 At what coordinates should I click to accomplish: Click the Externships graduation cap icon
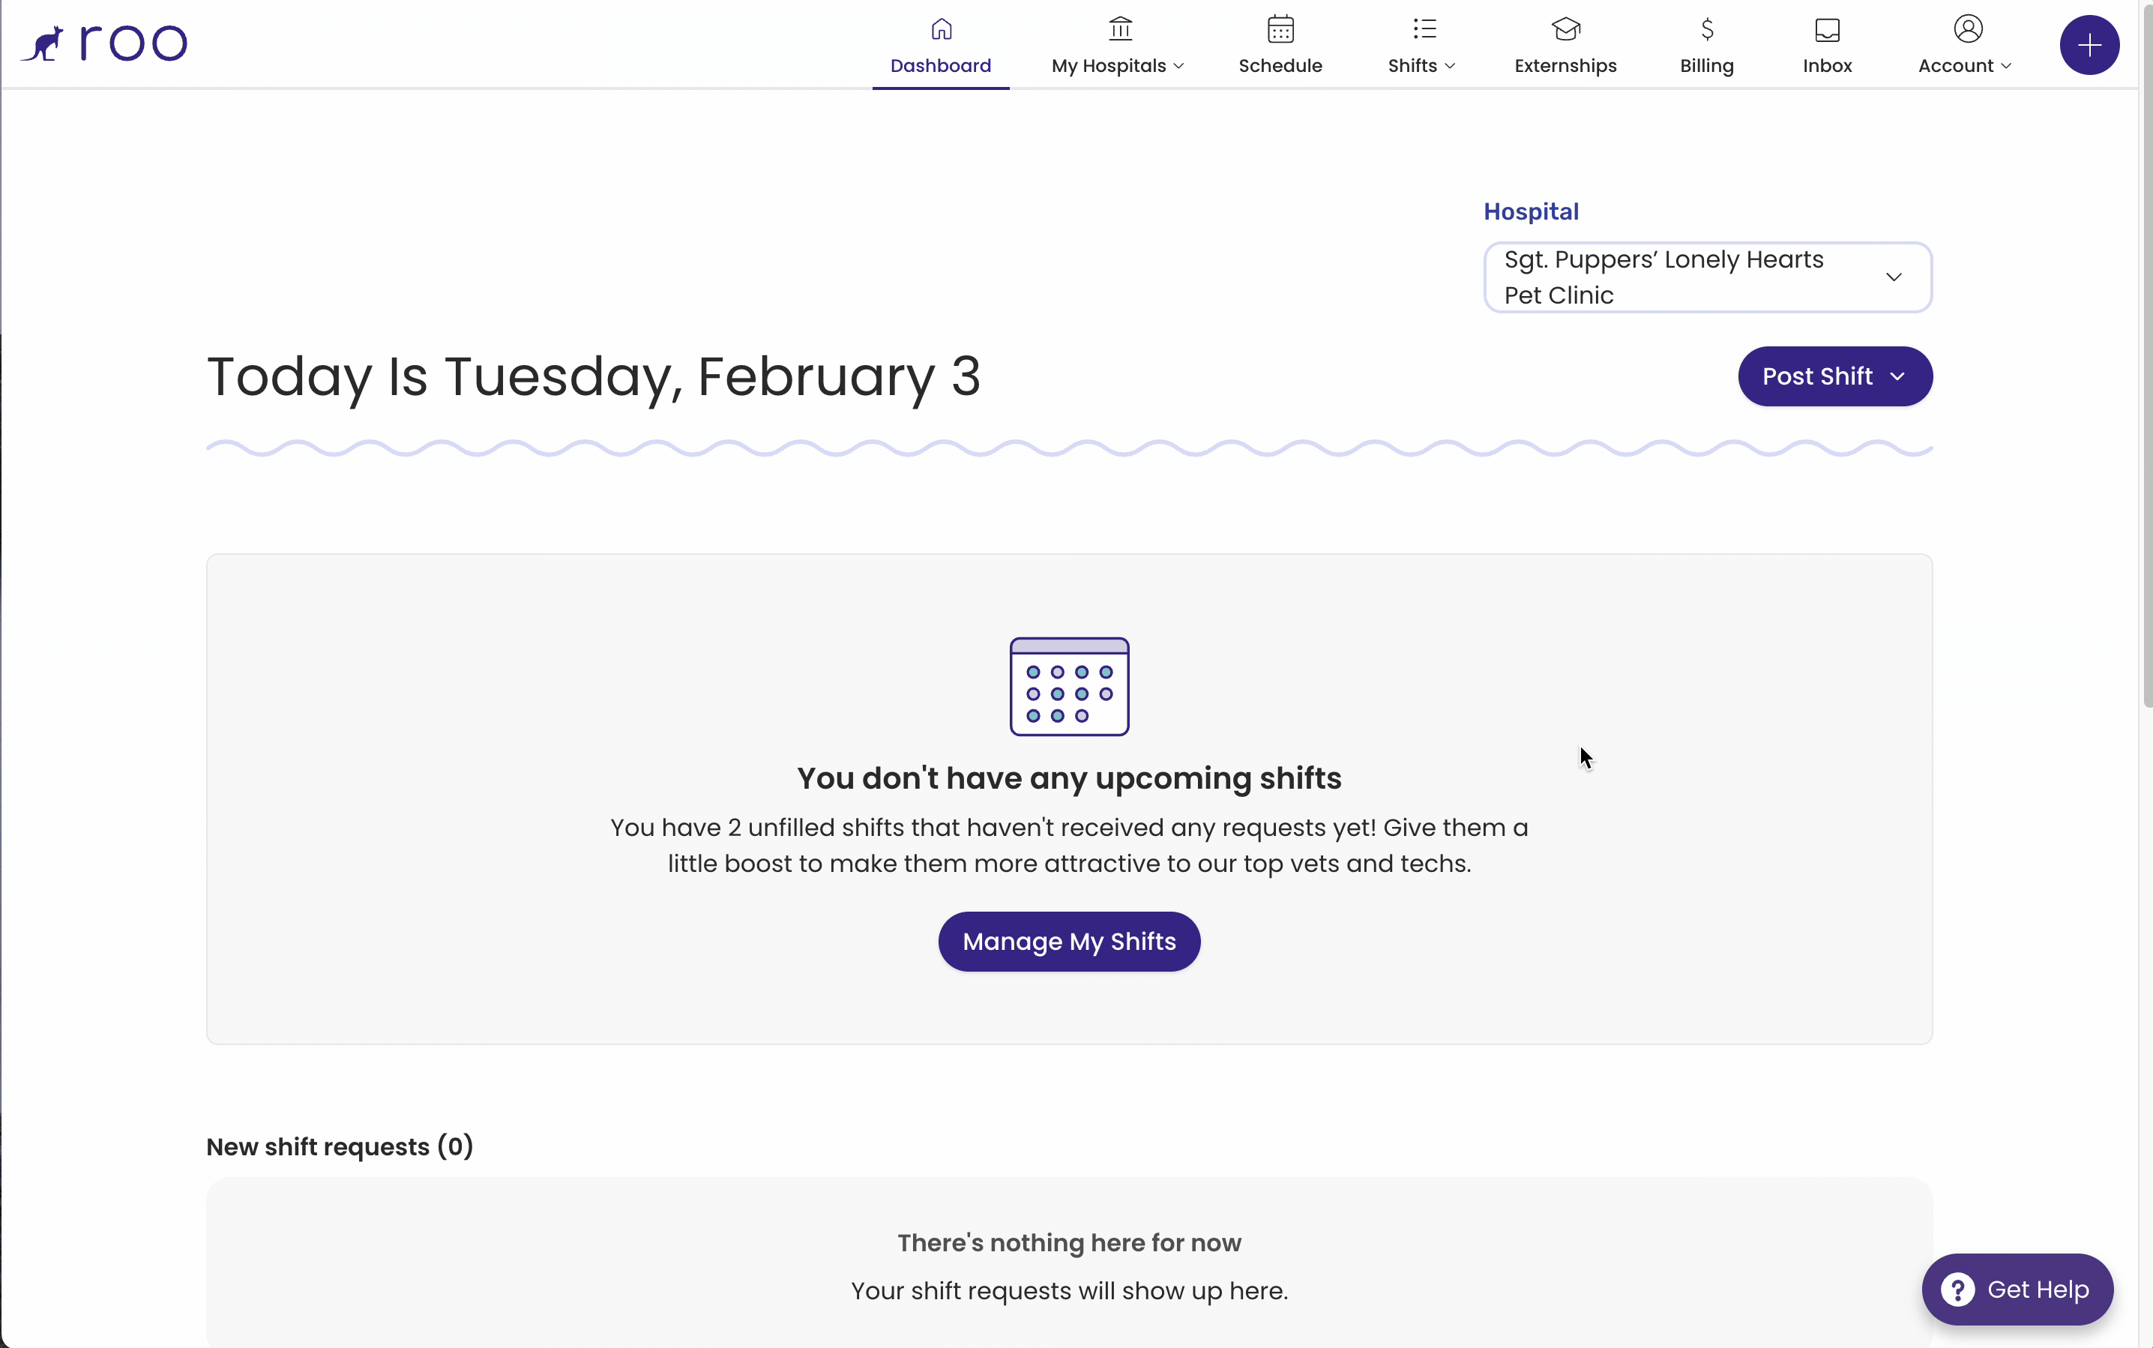[1565, 29]
